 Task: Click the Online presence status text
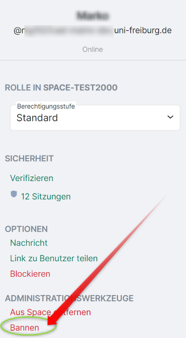(93, 49)
